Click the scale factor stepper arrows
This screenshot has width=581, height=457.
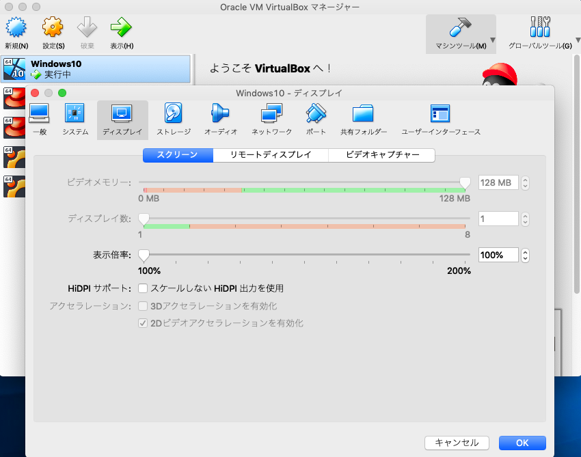point(525,255)
